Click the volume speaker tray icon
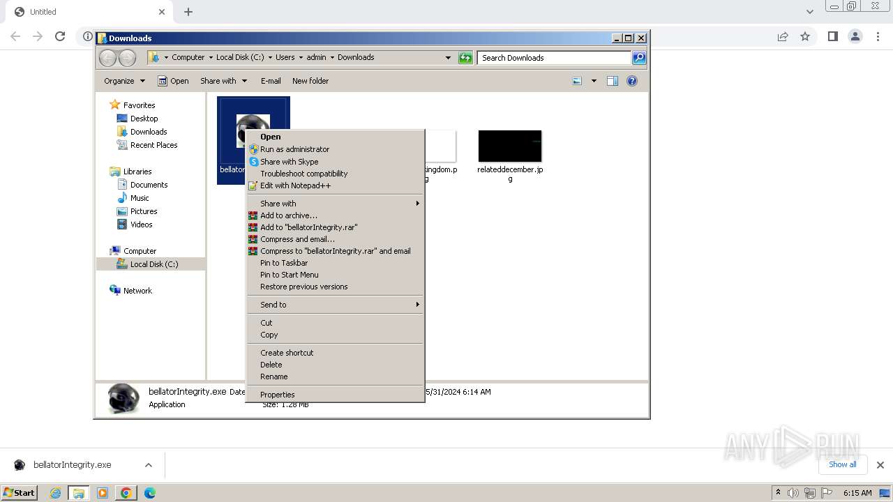The width and height of the screenshot is (893, 502). click(x=793, y=493)
